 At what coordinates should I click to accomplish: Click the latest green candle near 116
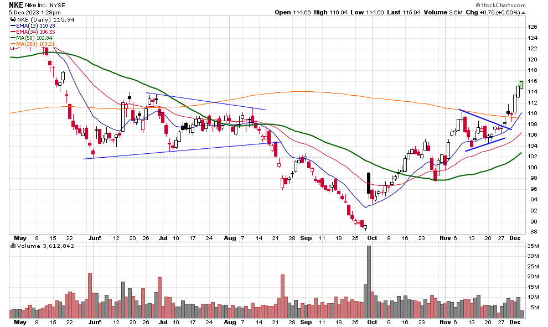521,85
